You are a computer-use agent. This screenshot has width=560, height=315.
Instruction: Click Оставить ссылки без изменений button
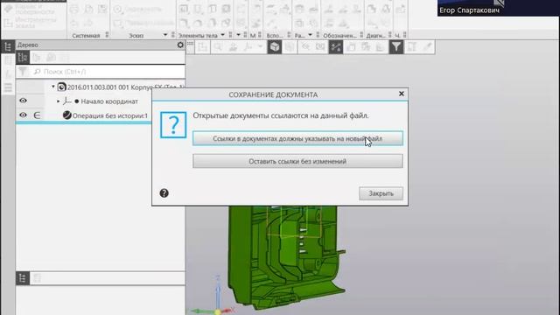click(297, 161)
